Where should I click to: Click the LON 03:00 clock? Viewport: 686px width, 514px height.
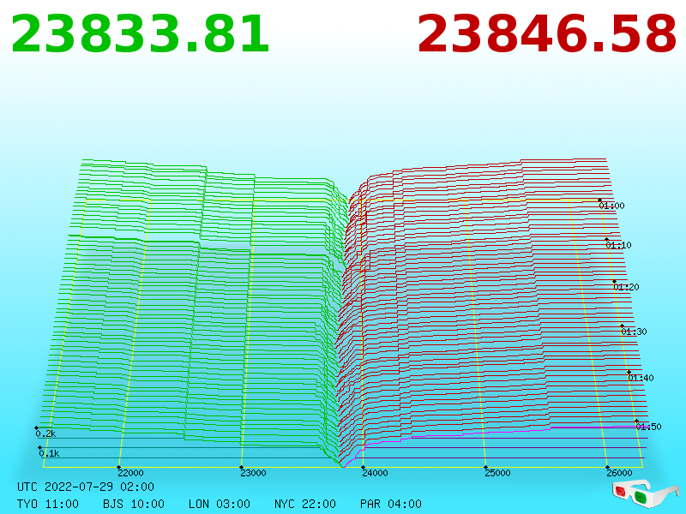click(220, 504)
